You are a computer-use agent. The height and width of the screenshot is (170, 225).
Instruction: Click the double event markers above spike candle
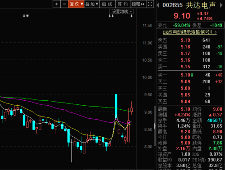point(111,16)
